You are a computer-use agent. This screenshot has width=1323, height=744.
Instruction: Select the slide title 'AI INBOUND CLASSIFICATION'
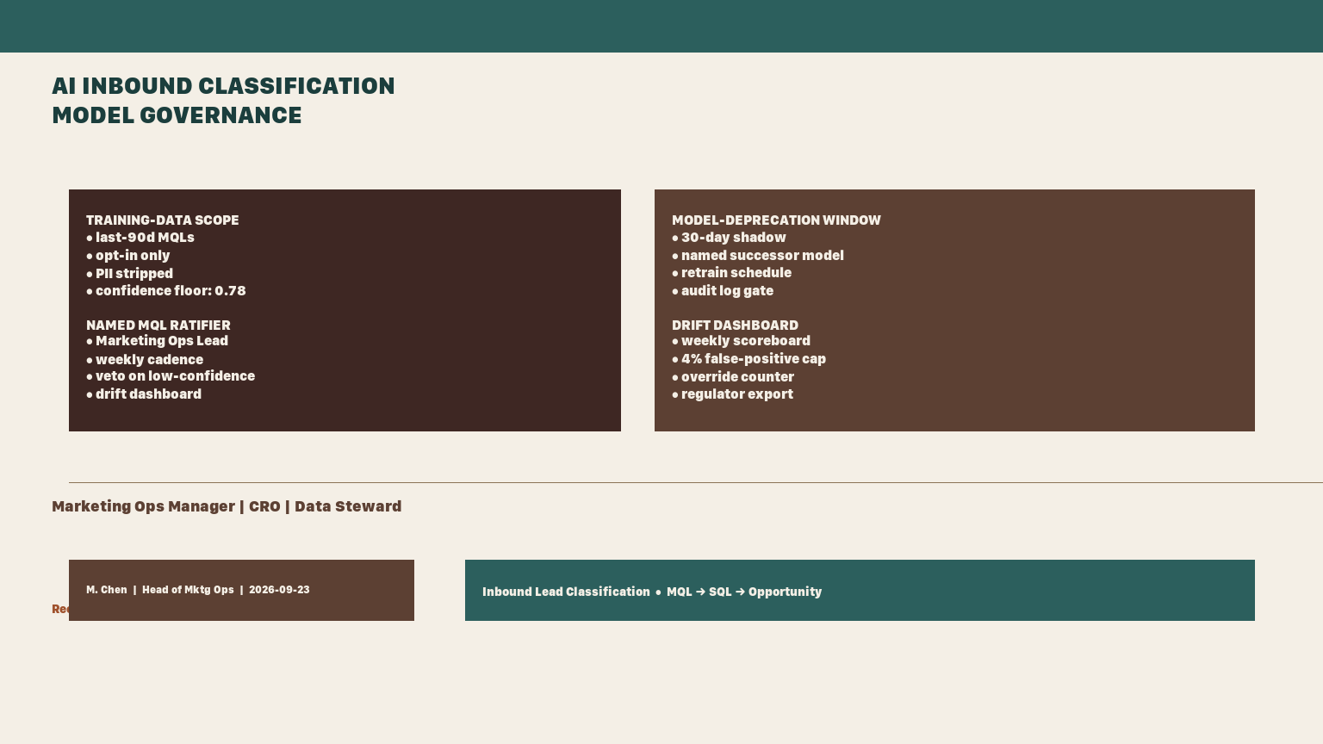tap(223, 86)
